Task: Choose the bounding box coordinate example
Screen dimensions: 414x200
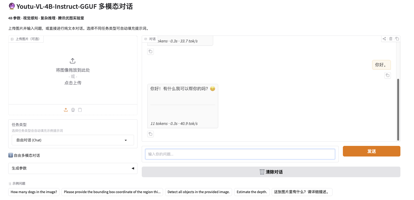Action: [112, 192]
